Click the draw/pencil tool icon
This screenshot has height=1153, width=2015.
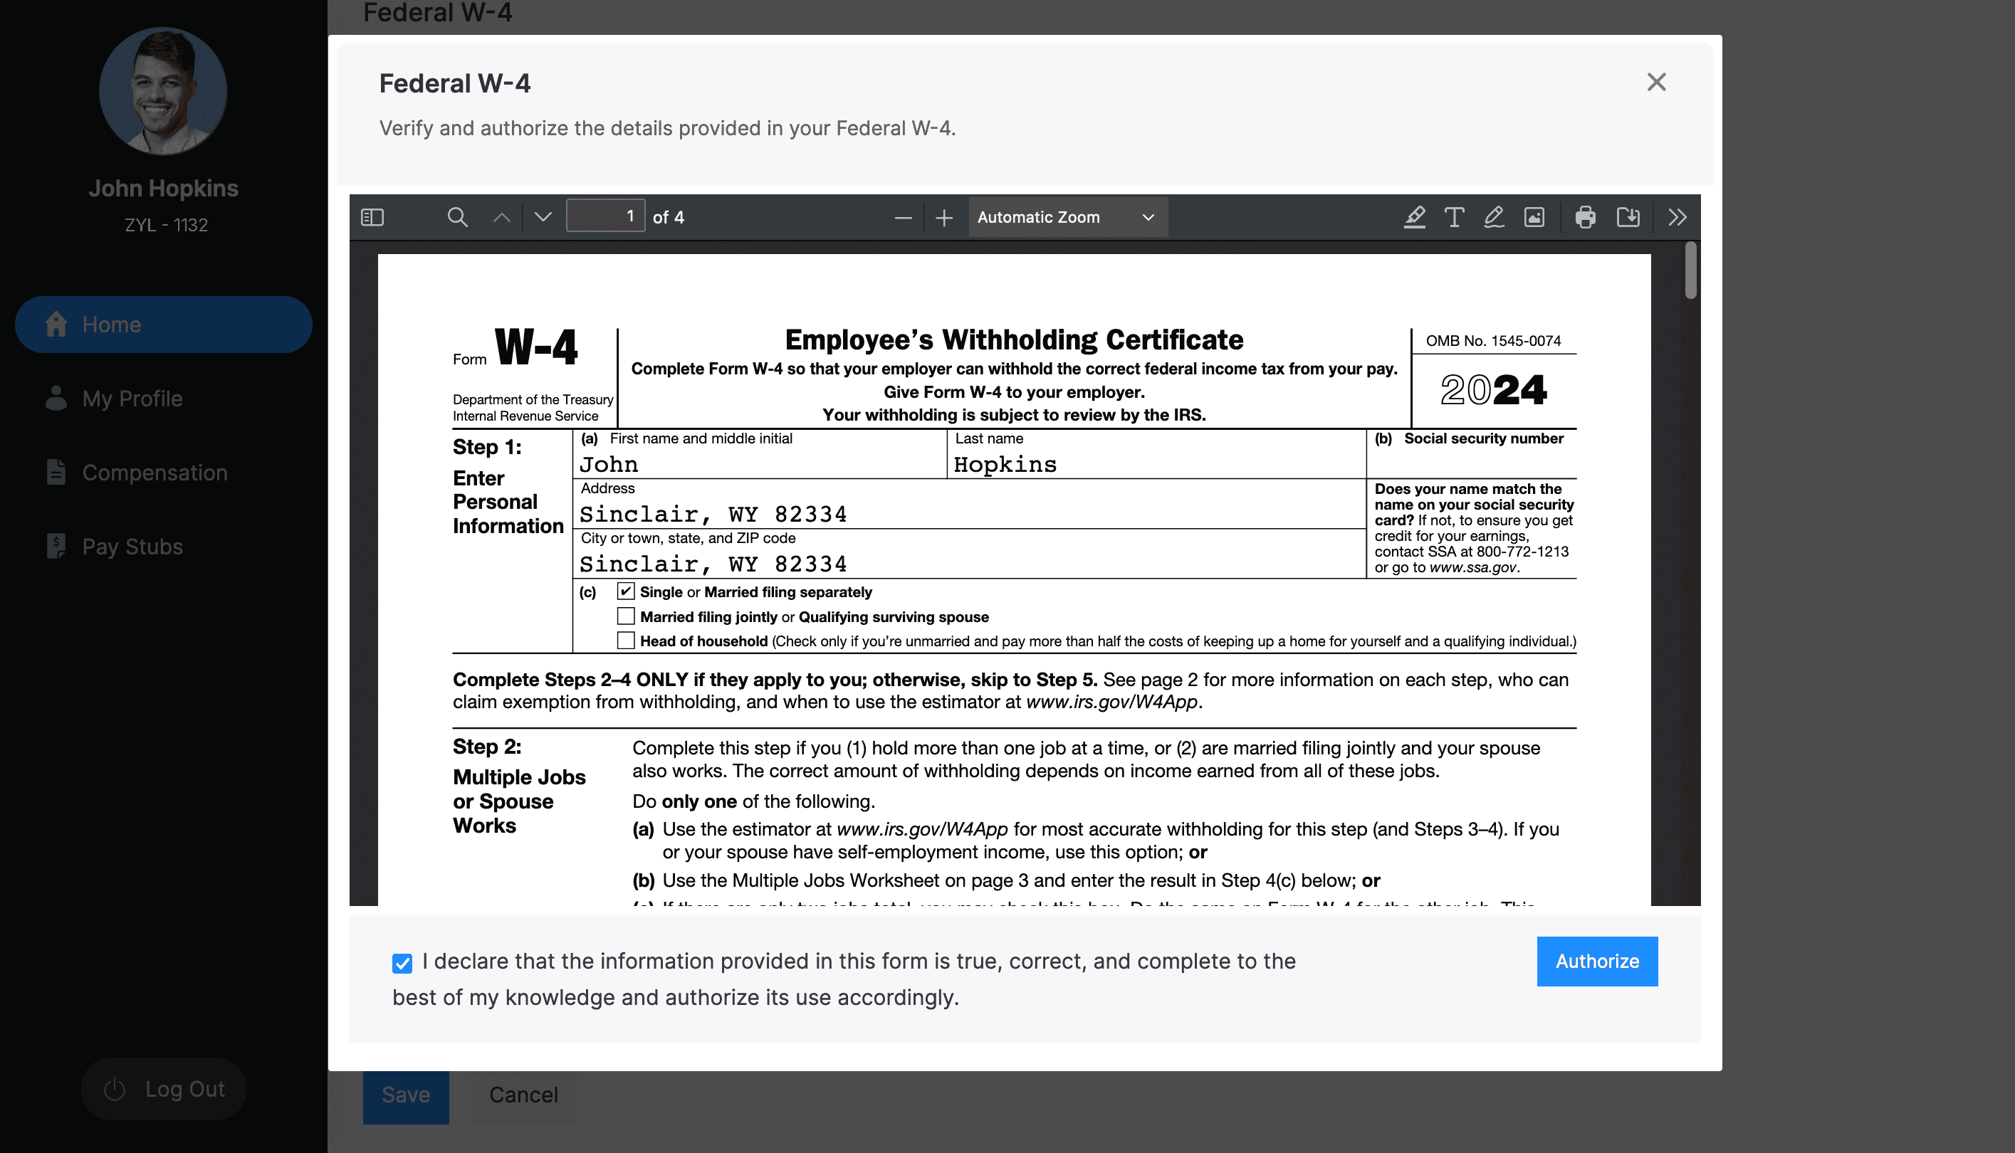click(x=1493, y=217)
